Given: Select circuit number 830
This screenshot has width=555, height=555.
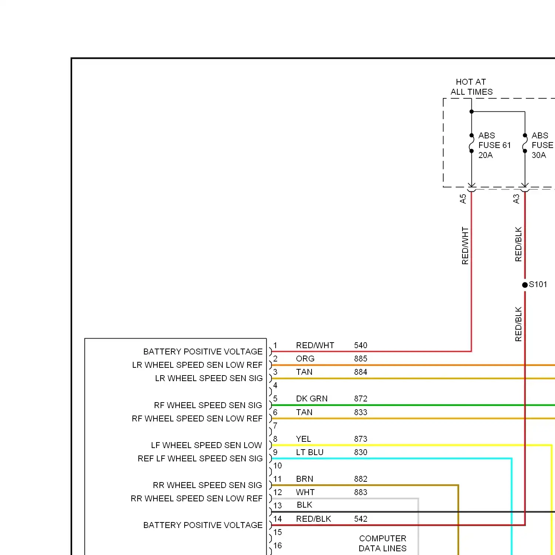Looking at the screenshot, I should point(361,452).
